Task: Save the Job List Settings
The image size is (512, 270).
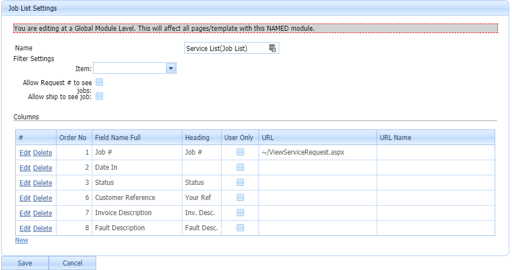Action: click(25, 263)
